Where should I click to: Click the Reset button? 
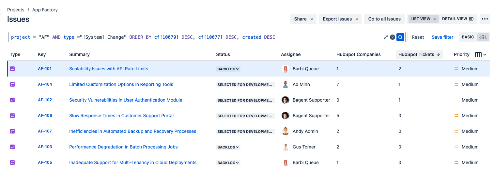click(418, 37)
